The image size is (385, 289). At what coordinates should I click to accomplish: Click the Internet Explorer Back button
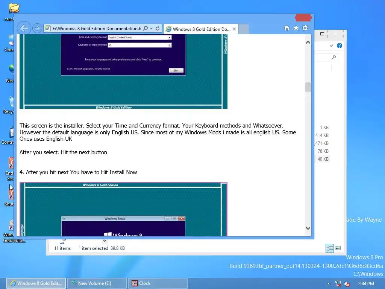point(24,28)
